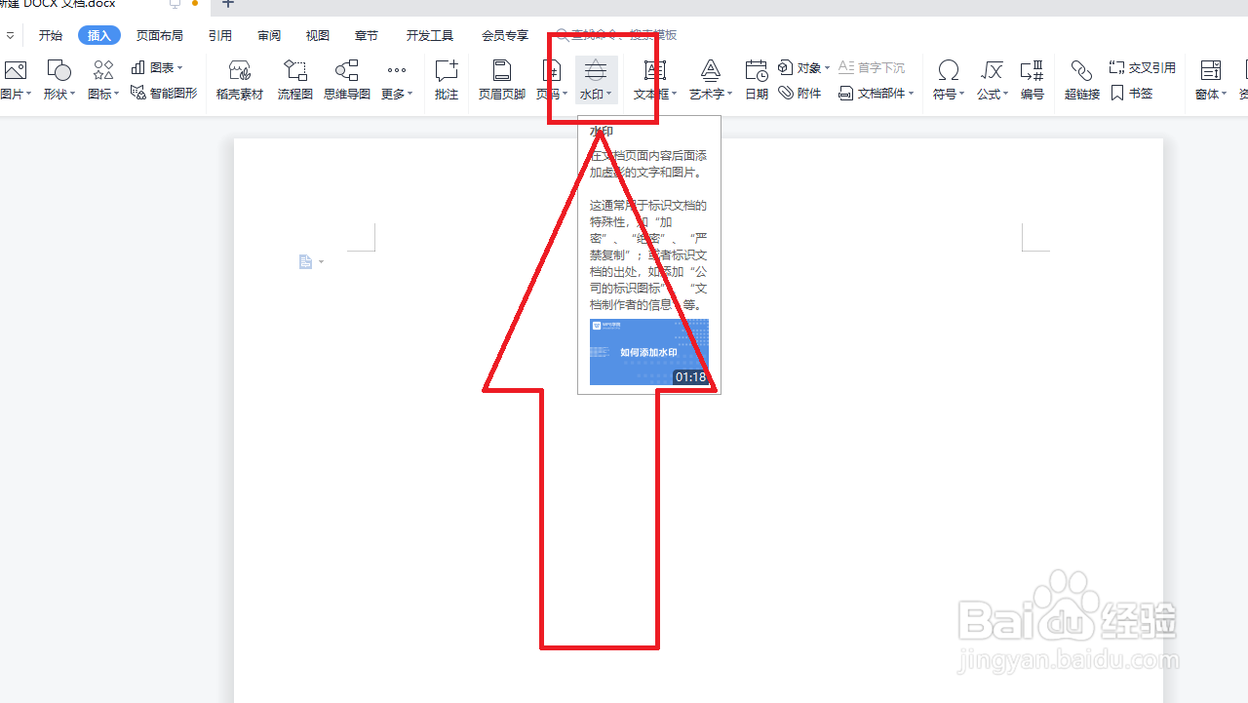Click the 页码 page number icon

click(552, 70)
